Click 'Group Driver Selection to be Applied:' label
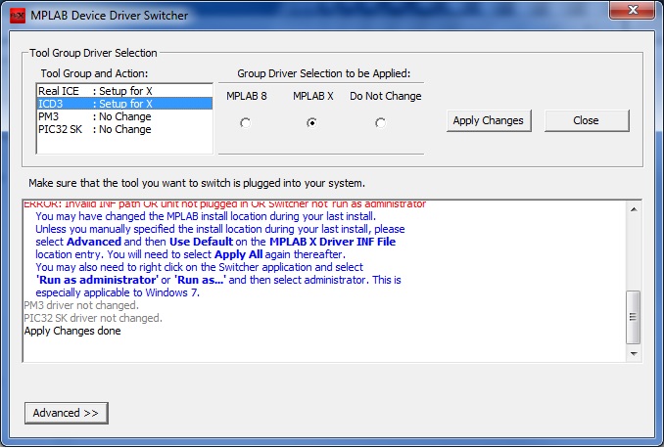The height and width of the screenshot is (448, 664). 324,73
